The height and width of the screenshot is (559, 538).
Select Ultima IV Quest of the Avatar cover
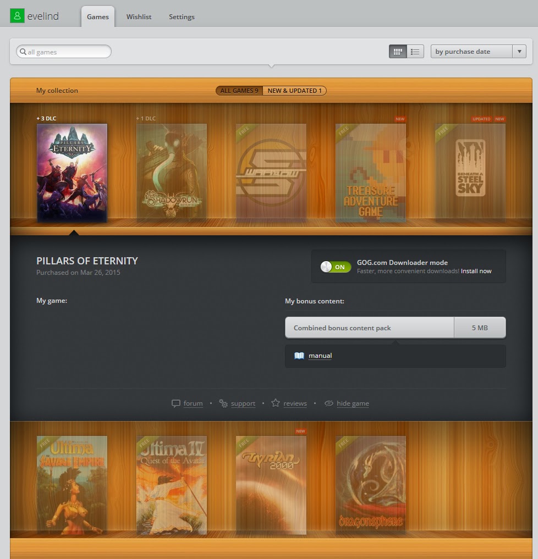[172, 485]
